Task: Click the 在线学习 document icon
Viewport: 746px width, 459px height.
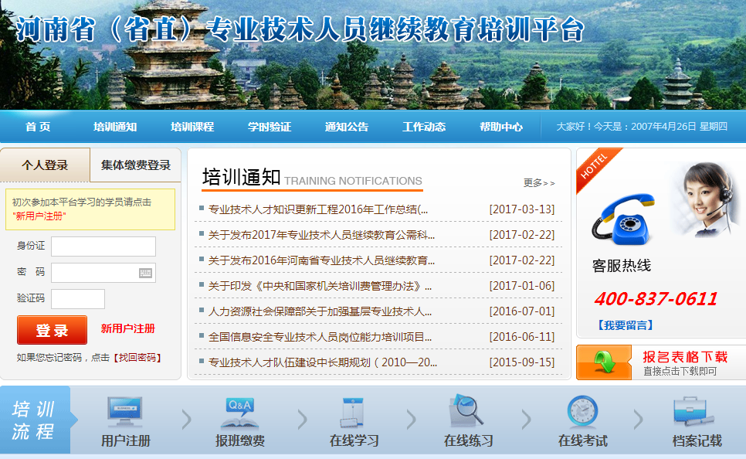Action: click(x=352, y=412)
